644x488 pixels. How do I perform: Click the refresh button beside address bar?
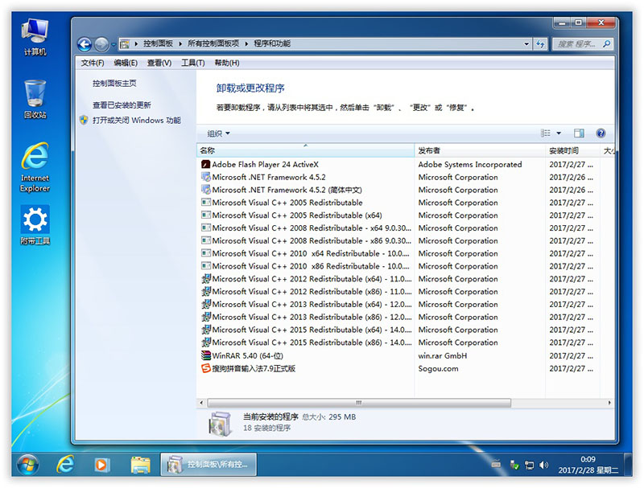(x=540, y=44)
